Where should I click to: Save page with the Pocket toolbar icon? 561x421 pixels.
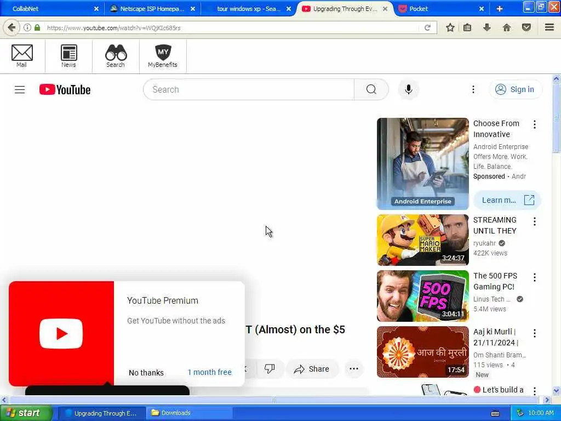coord(526,27)
